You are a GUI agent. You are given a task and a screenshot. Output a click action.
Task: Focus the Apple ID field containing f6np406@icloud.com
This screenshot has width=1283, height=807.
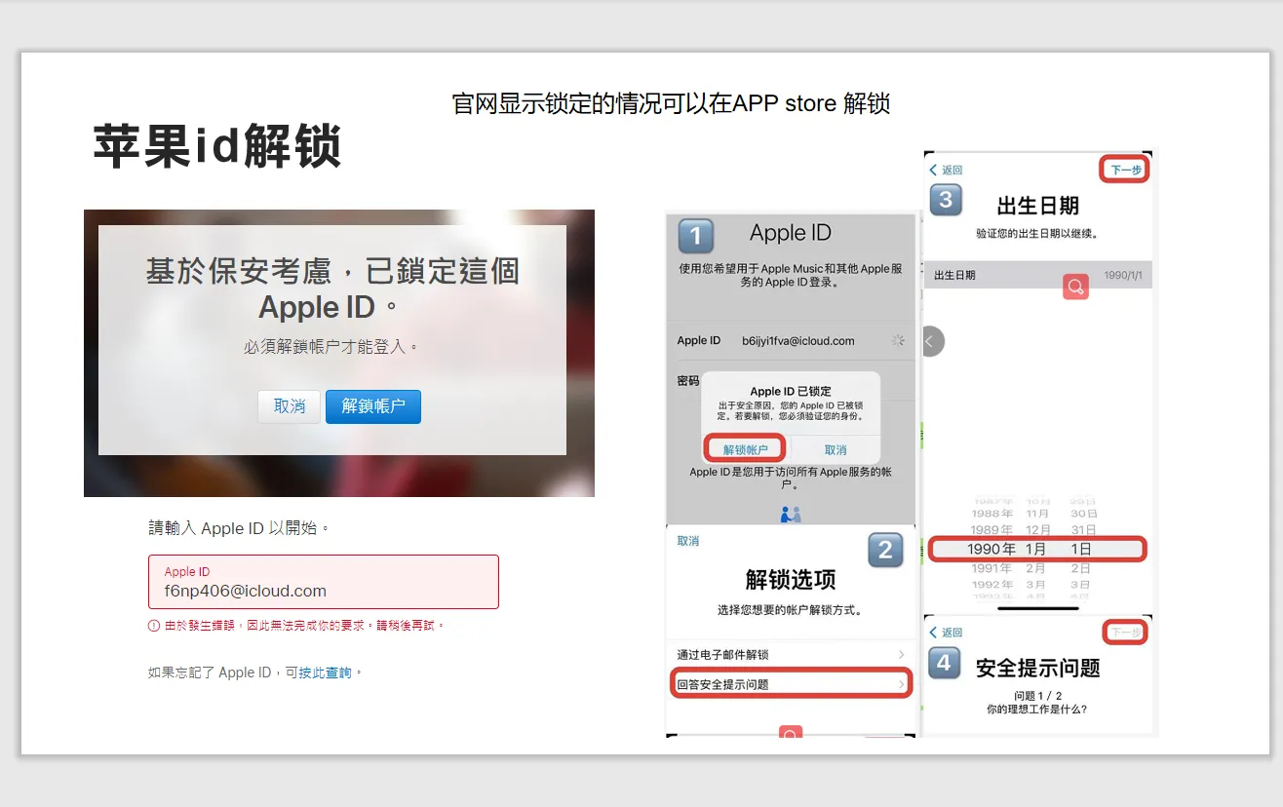coord(324,582)
